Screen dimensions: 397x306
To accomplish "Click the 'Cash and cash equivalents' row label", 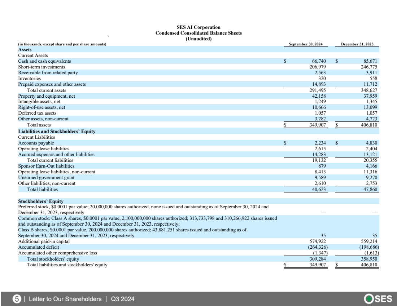I will coord(44,61).
